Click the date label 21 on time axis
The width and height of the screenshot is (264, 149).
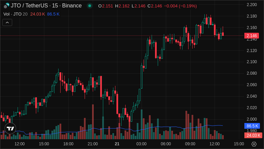[117, 144]
